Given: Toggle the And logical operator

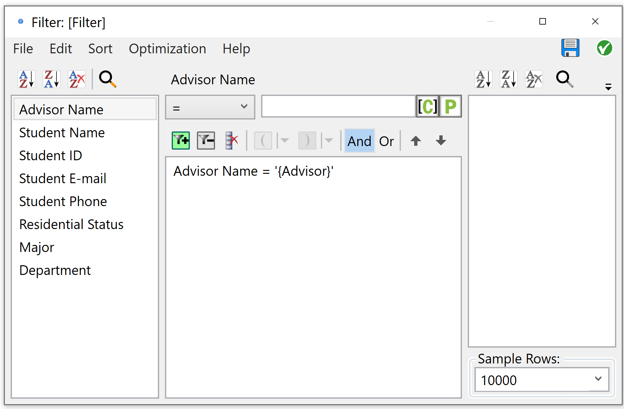Looking at the screenshot, I should 359,141.
